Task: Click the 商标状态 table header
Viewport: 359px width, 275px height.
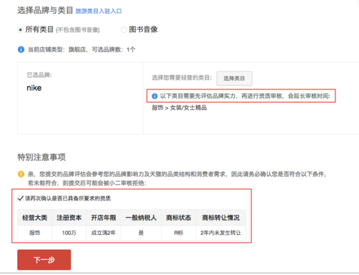Action: pos(178,218)
